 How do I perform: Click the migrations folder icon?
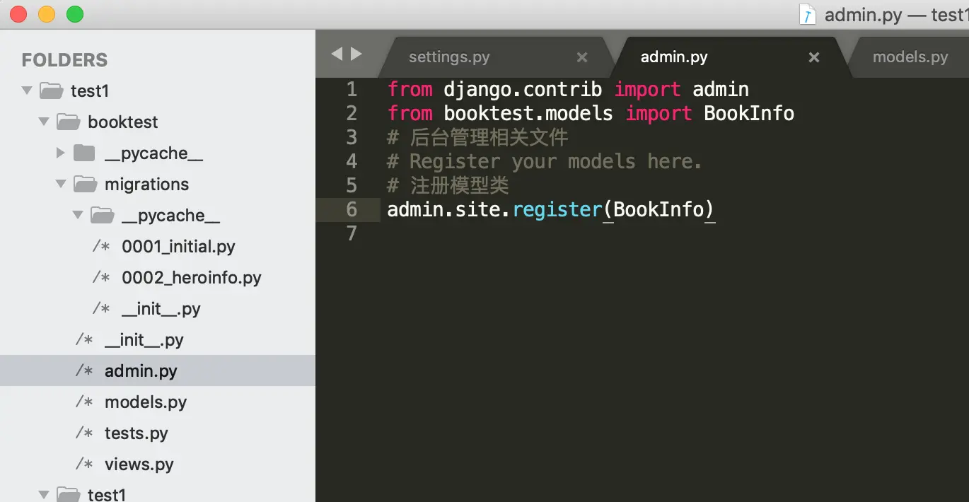[x=85, y=184]
